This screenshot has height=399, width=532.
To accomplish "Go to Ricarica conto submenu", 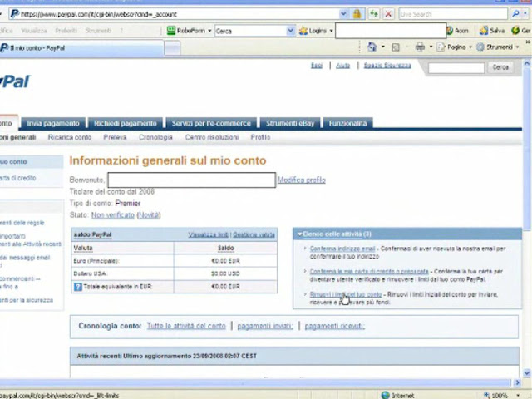I will click(x=70, y=137).
